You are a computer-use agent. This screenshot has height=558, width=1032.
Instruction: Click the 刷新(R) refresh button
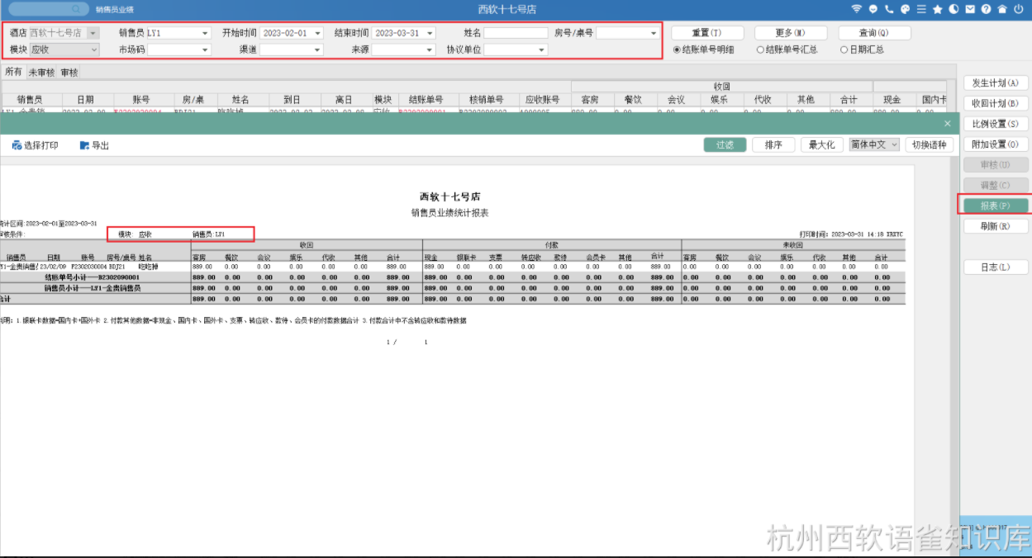tap(996, 225)
